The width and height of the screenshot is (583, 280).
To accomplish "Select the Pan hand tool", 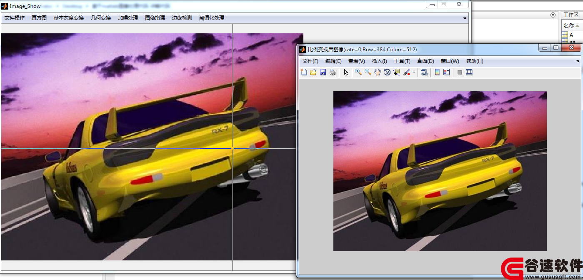I will (378, 72).
